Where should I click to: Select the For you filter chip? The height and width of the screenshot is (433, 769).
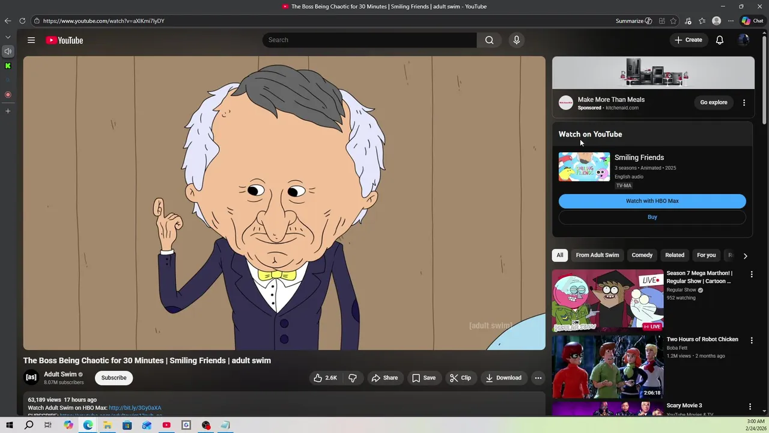point(707,255)
